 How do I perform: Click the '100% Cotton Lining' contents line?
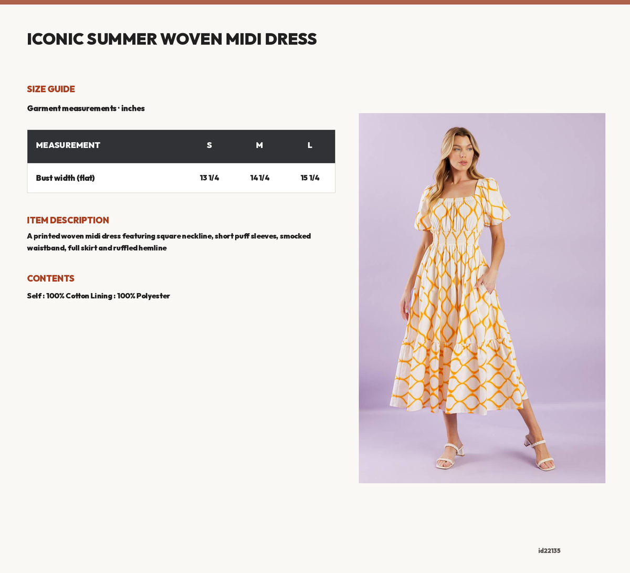point(99,296)
